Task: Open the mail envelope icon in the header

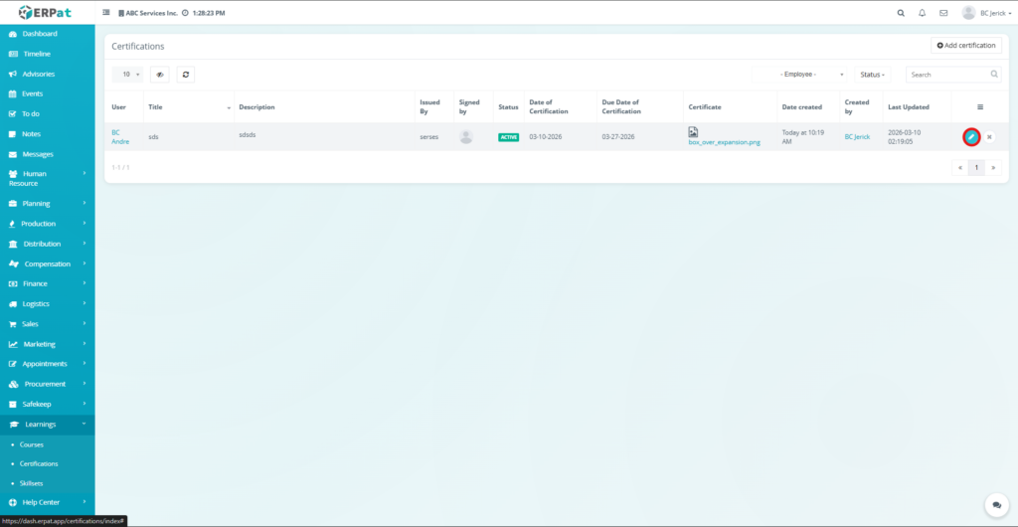Action: 943,13
